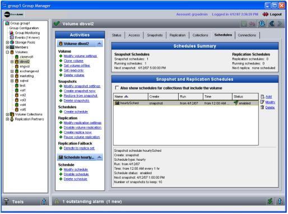The width and height of the screenshot is (288, 214).
Task: Collapse the Volumes tree node
Action: click(x=7, y=52)
